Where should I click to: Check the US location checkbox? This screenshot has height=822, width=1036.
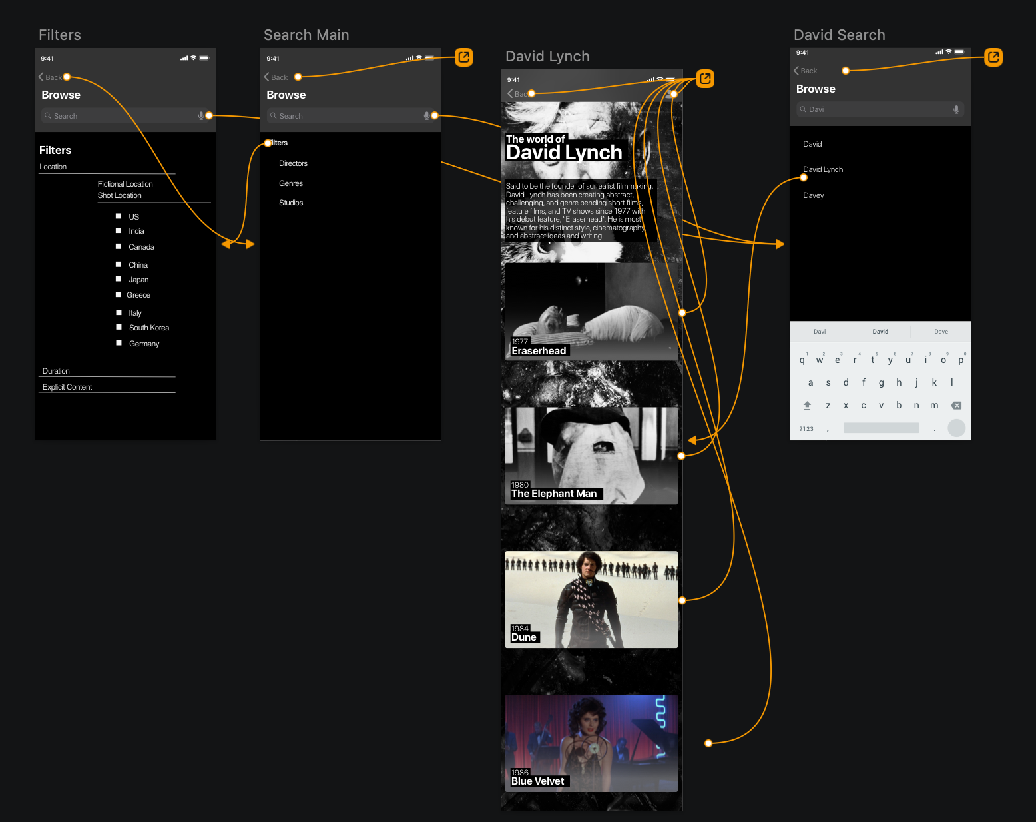[119, 216]
